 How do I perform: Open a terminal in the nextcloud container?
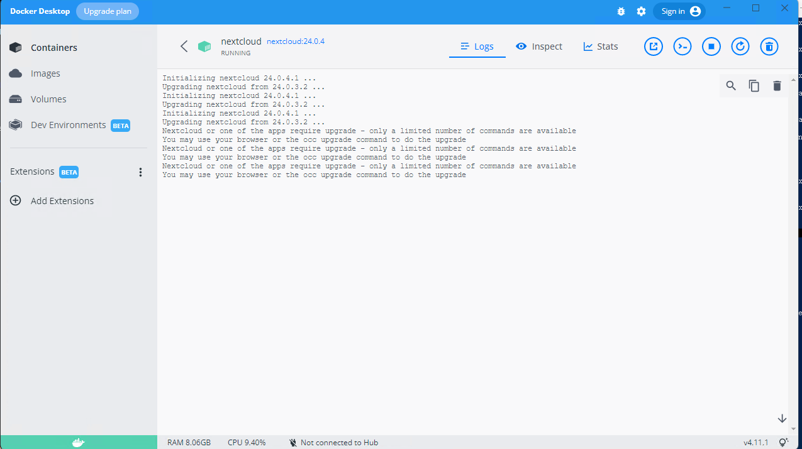(x=682, y=46)
